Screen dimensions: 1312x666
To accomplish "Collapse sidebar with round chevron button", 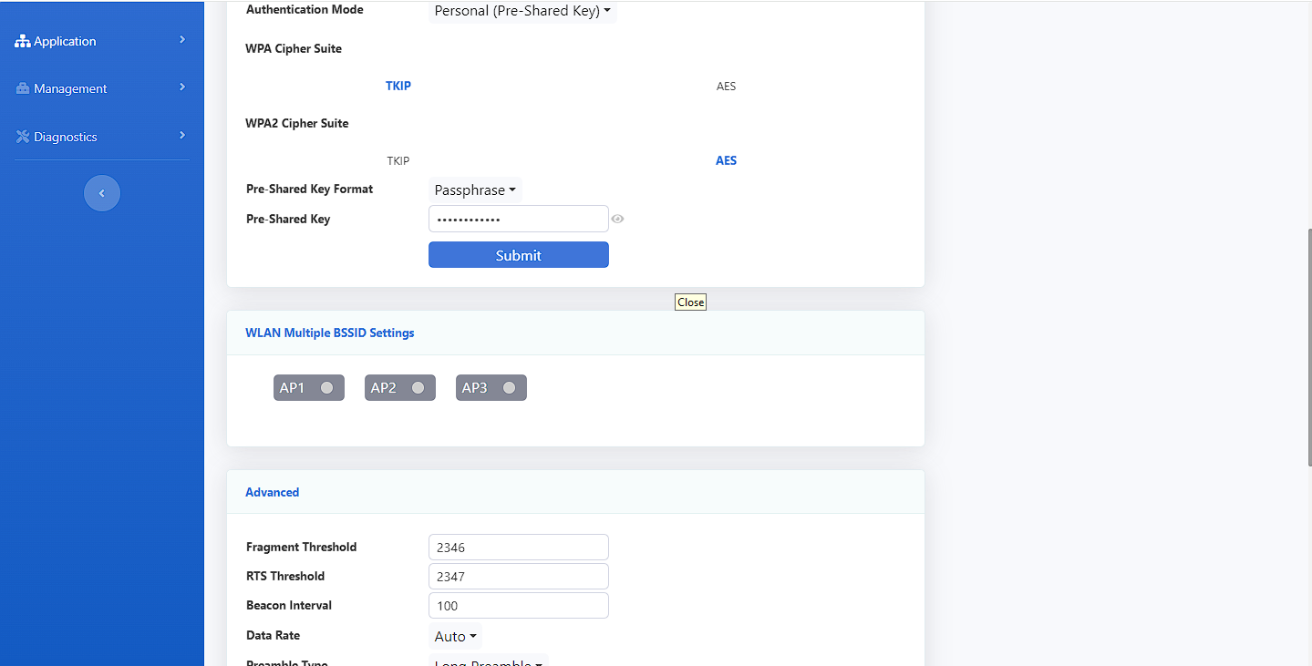I will (x=102, y=193).
